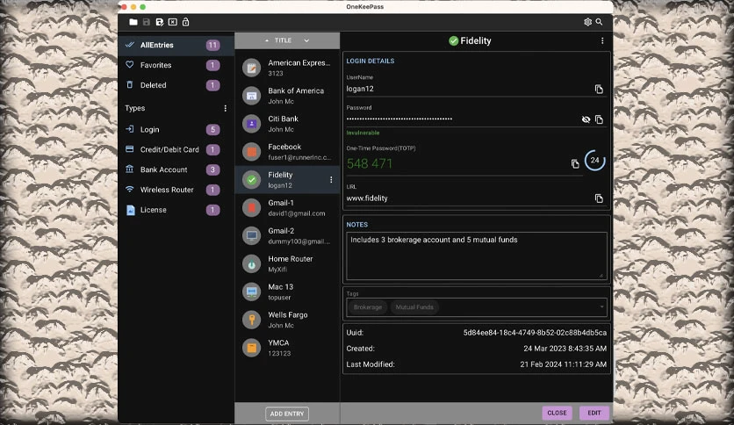Click into the Notes text area
734x425 pixels.
477,256
